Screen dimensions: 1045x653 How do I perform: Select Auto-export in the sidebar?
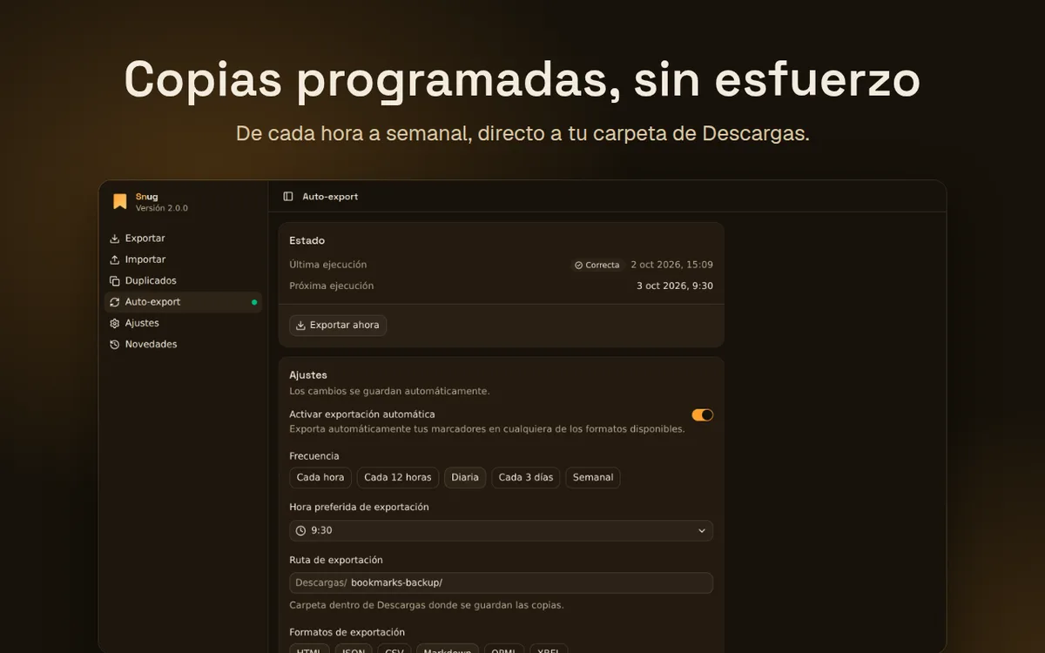coord(183,302)
